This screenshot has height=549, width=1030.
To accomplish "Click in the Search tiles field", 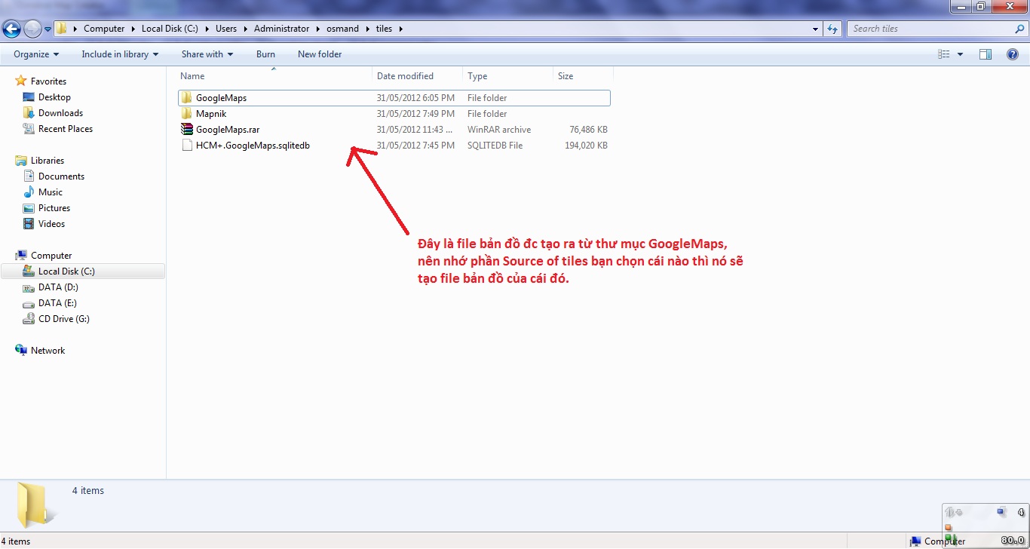I will 930,29.
